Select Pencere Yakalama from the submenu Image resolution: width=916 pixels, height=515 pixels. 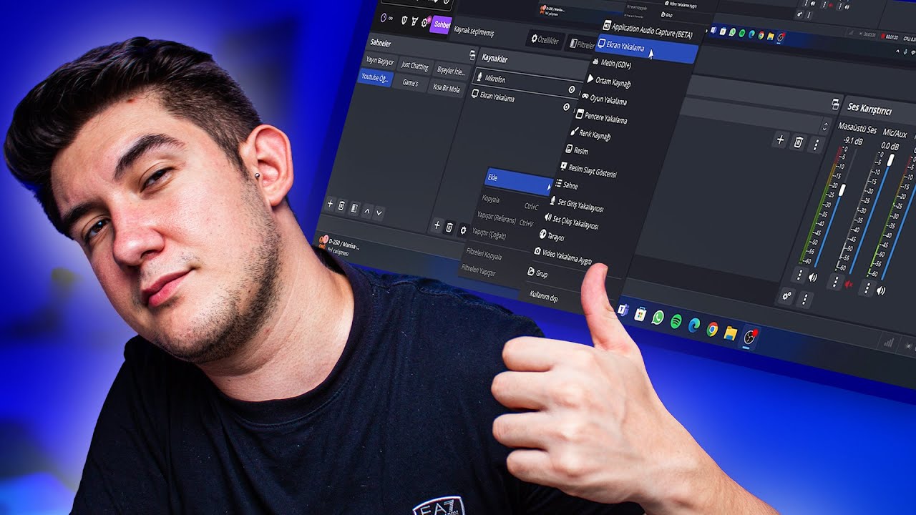click(x=602, y=117)
